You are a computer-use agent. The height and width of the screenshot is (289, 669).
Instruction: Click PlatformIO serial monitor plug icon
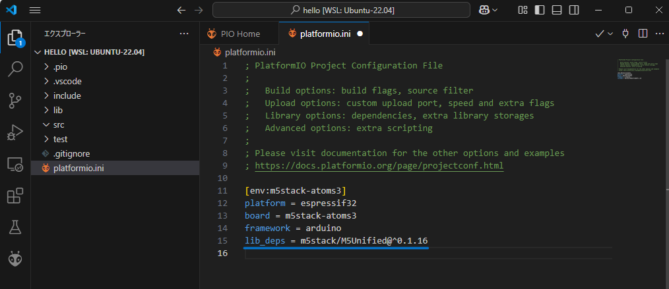625,34
